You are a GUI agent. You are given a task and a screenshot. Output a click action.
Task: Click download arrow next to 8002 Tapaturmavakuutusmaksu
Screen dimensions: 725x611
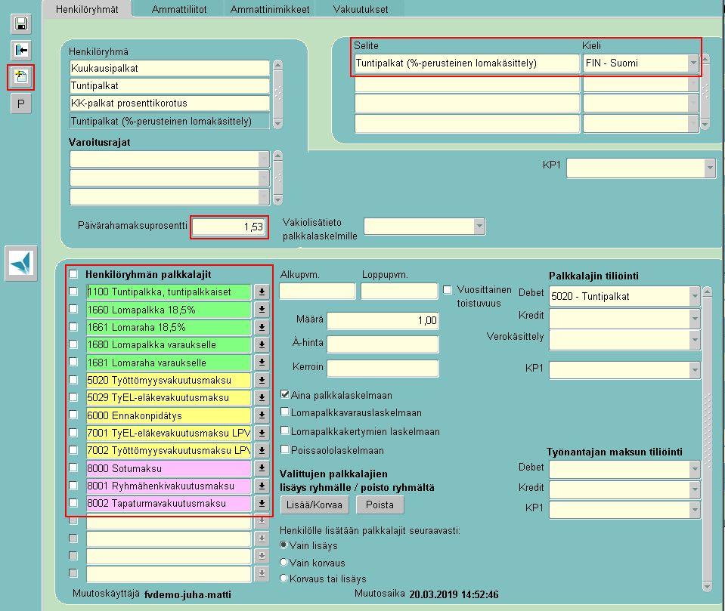point(262,504)
